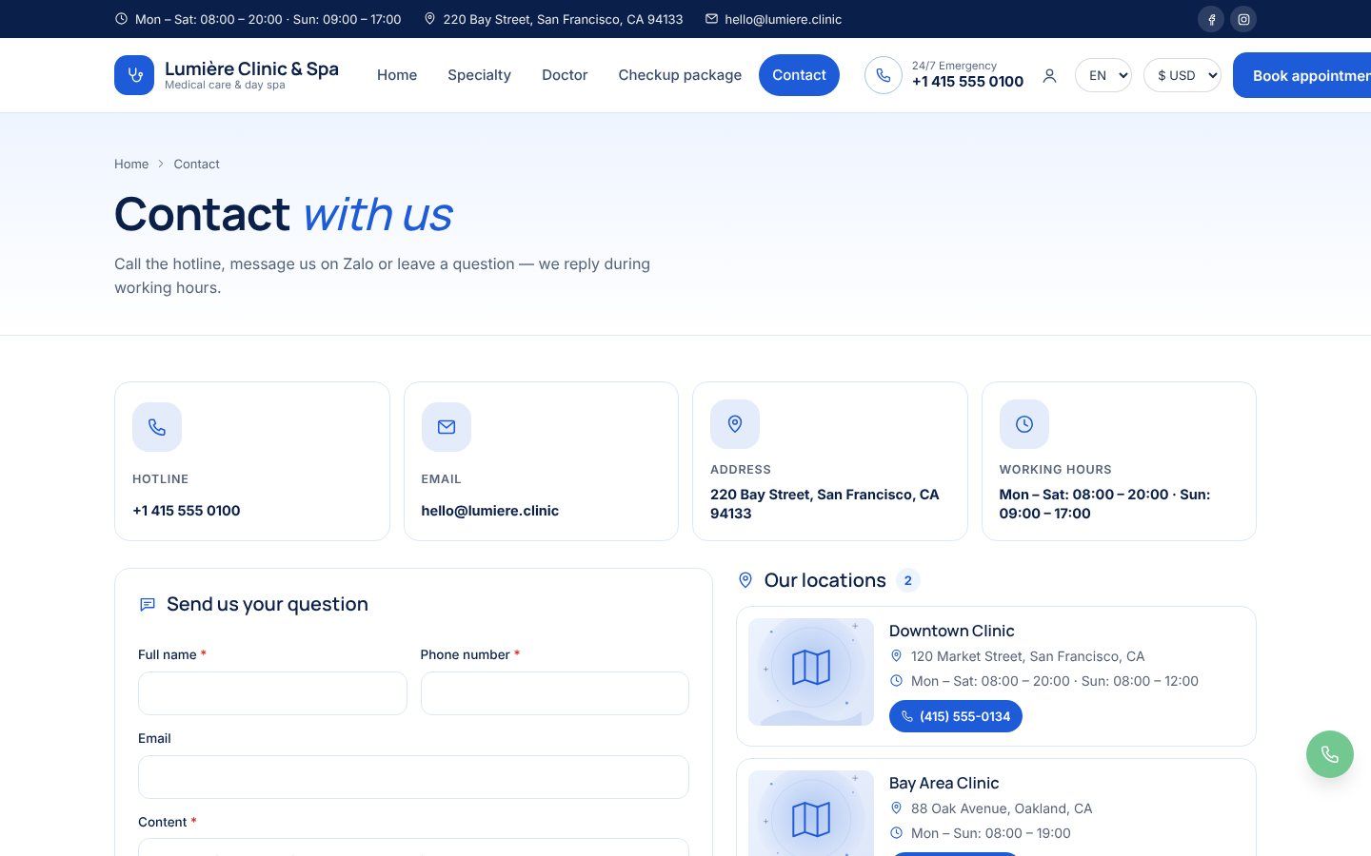Click the Hotline card phone icon
The height and width of the screenshot is (856, 1371).
157,427
